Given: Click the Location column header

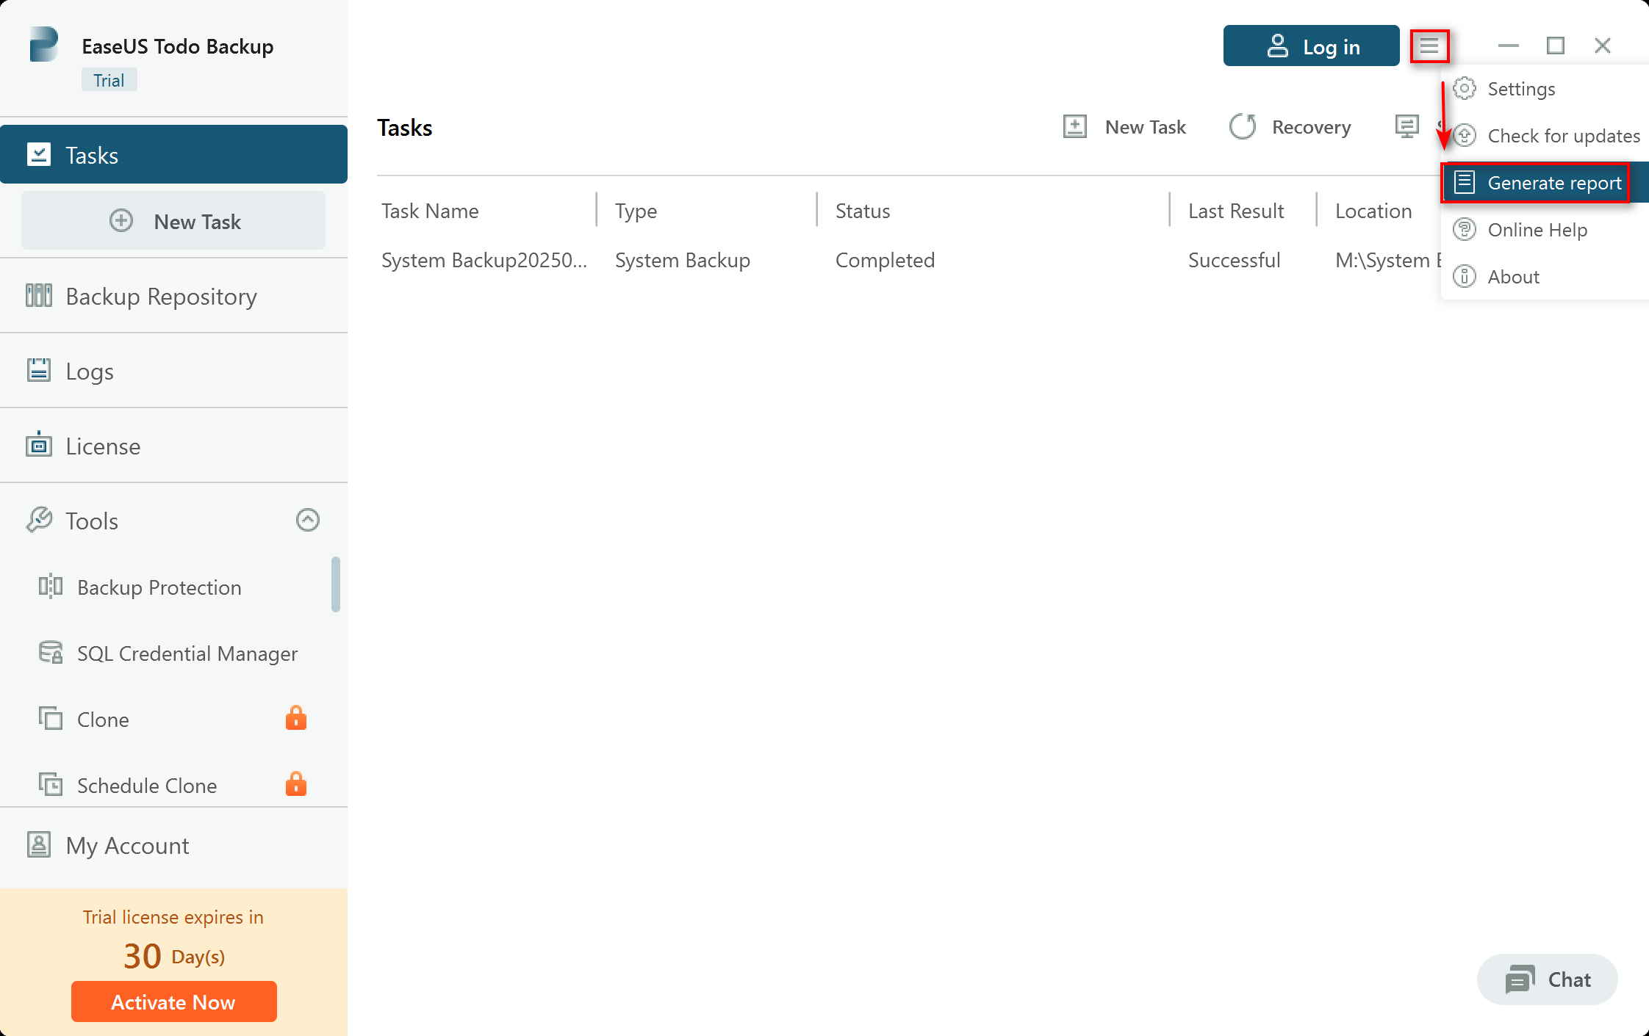Looking at the screenshot, I should (x=1373, y=211).
